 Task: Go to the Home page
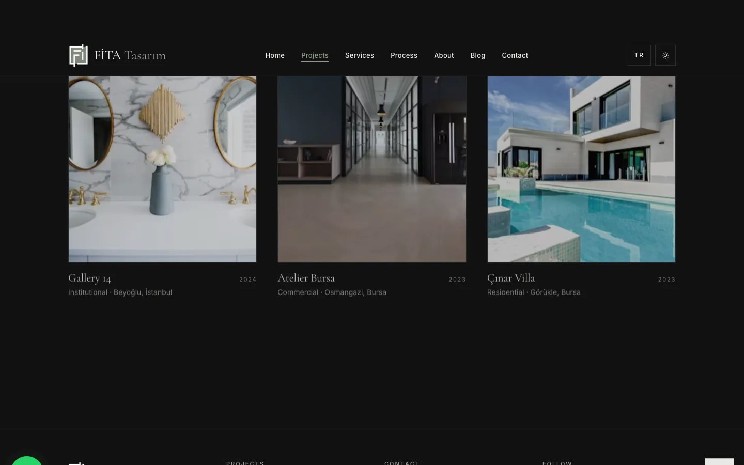click(275, 55)
